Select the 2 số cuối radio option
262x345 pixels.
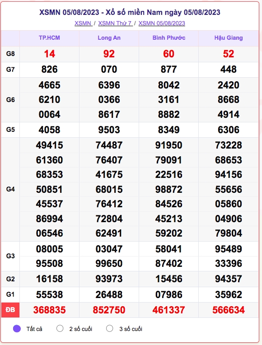click(x=60, y=328)
